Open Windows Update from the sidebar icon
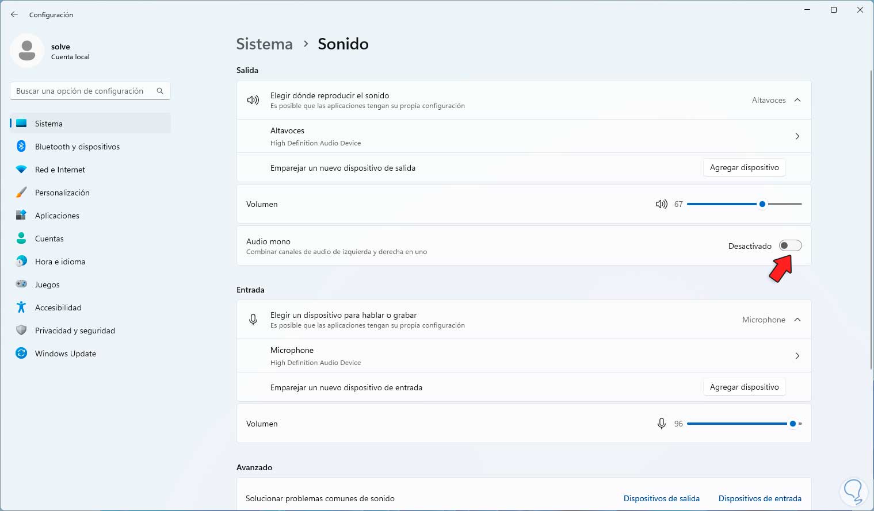Screen dimensions: 874x511 coord(21,354)
